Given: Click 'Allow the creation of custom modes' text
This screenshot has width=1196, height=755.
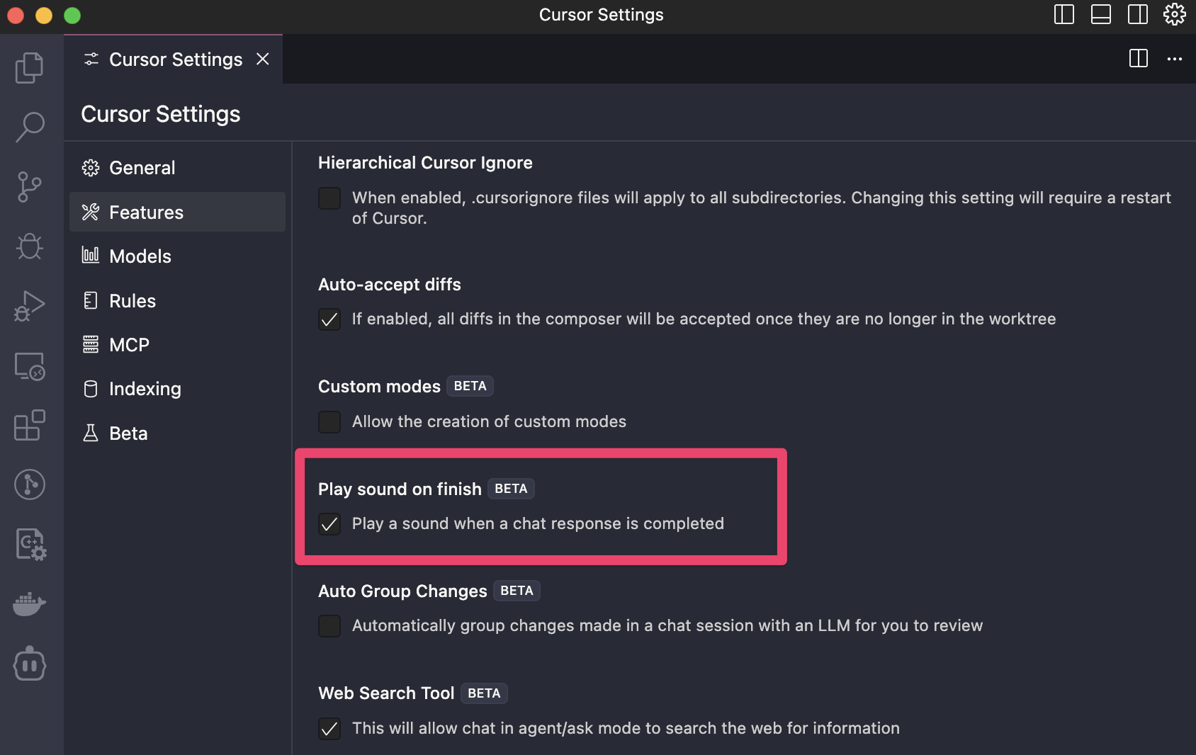Looking at the screenshot, I should (489, 422).
